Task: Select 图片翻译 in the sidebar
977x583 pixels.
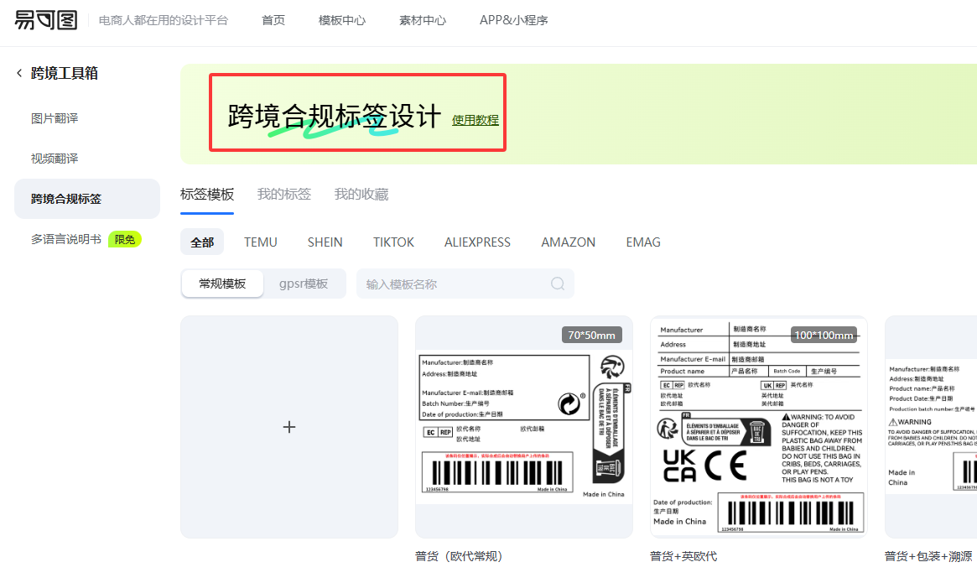Action: click(55, 118)
